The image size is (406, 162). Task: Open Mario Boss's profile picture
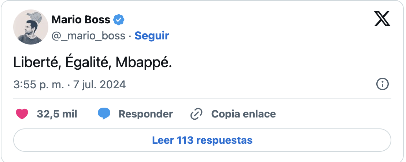tap(31, 27)
